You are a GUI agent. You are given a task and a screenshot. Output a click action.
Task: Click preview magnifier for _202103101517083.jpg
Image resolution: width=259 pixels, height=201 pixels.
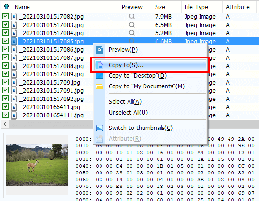132,25
